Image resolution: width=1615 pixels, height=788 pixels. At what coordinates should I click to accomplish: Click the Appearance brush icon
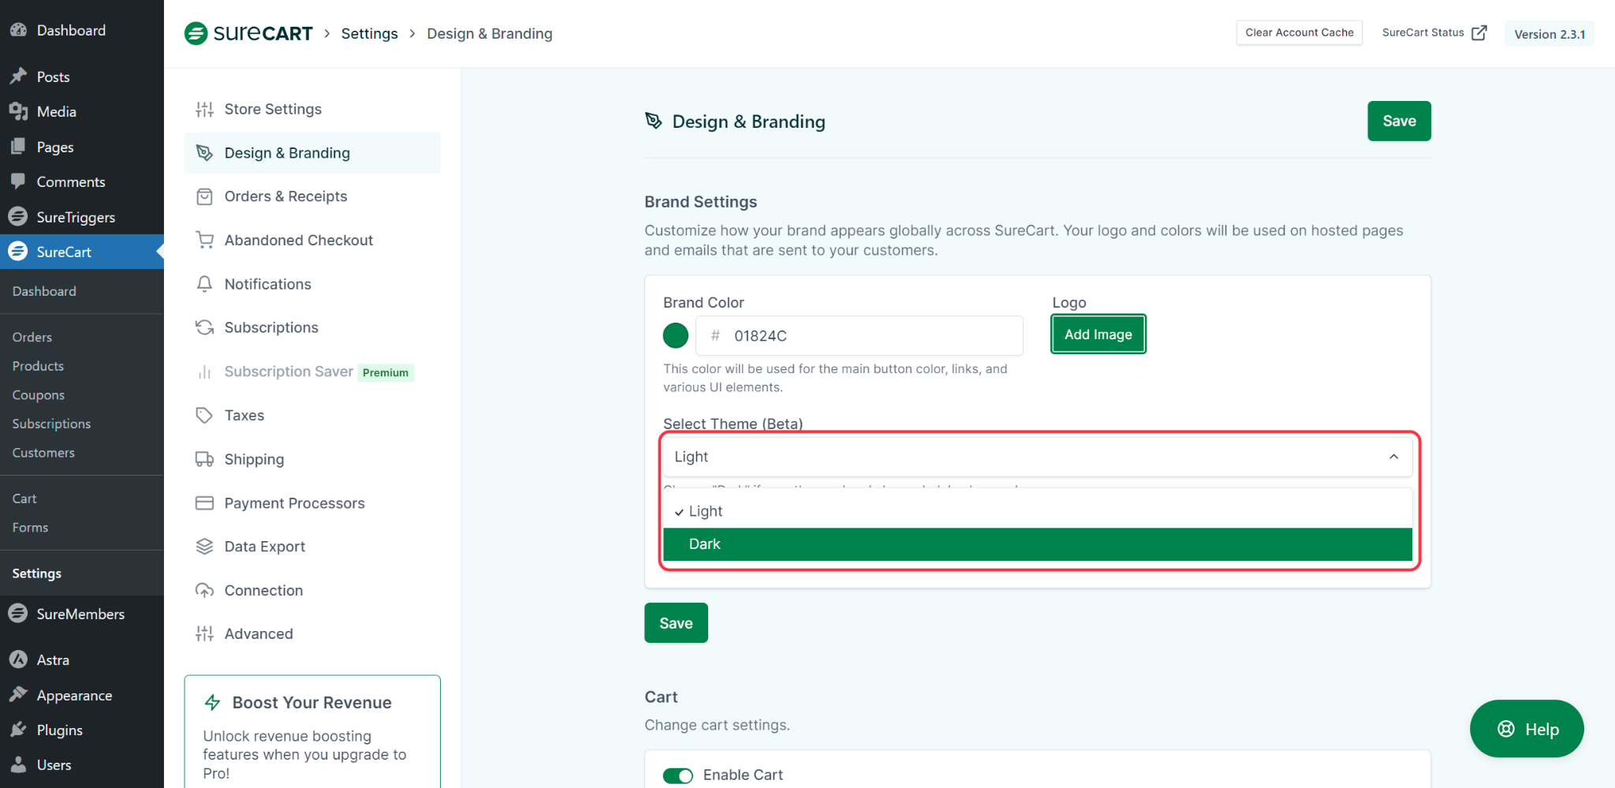tap(18, 695)
